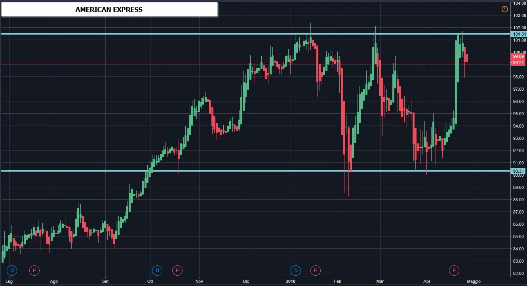Click the 103.00 price axis label
The height and width of the screenshot is (286, 527).
[x=519, y=15]
